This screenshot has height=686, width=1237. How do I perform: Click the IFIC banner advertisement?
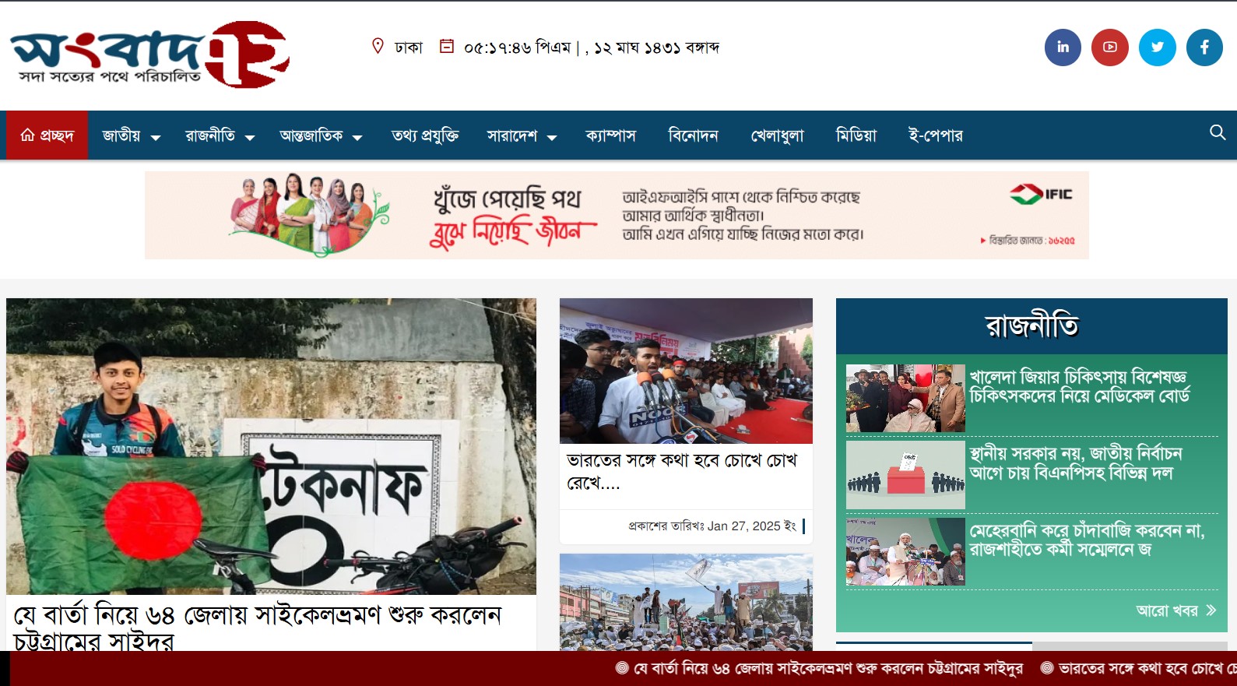[617, 216]
